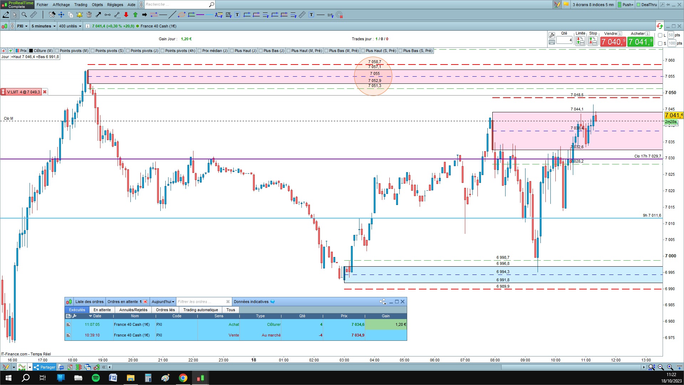
Task: Select the magnifier zoom tool
Action: tap(24, 15)
